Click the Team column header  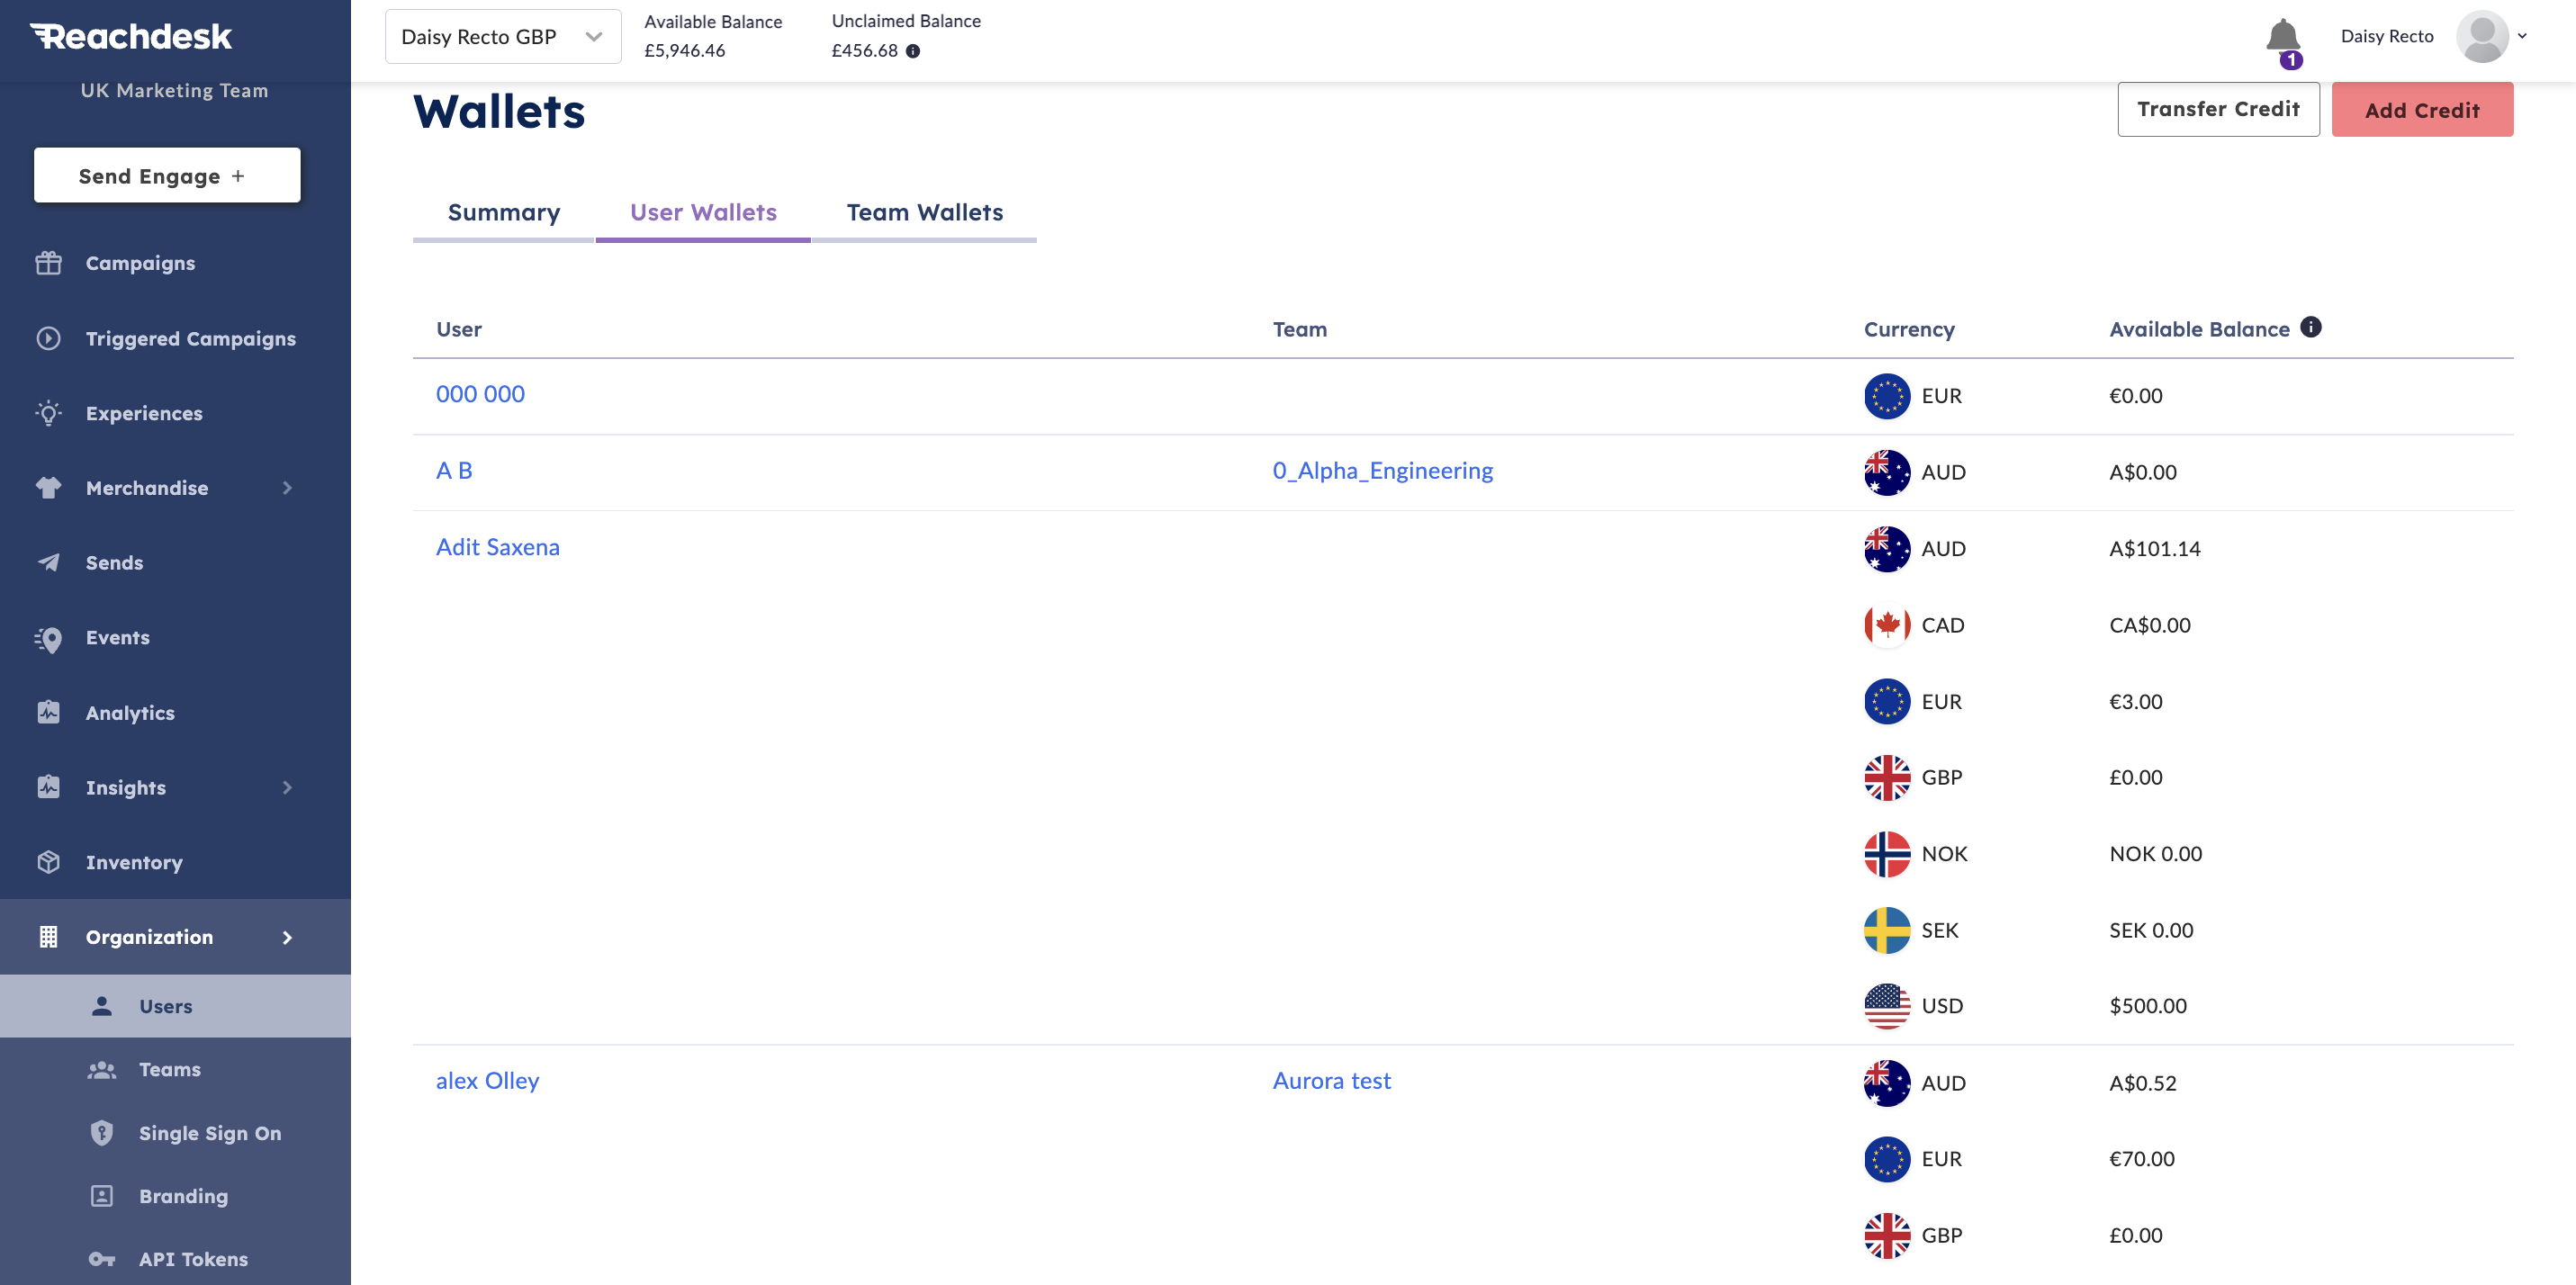pyautogui.click(x=1299, y=329)
